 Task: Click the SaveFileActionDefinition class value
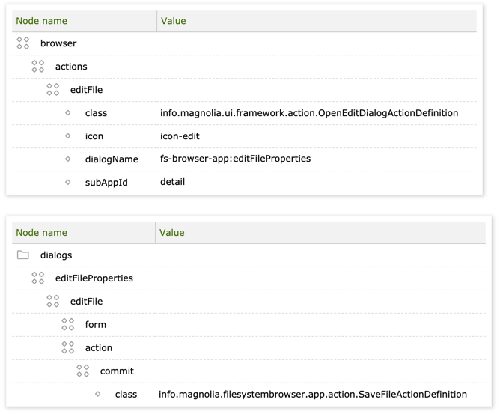pos(312,394)
